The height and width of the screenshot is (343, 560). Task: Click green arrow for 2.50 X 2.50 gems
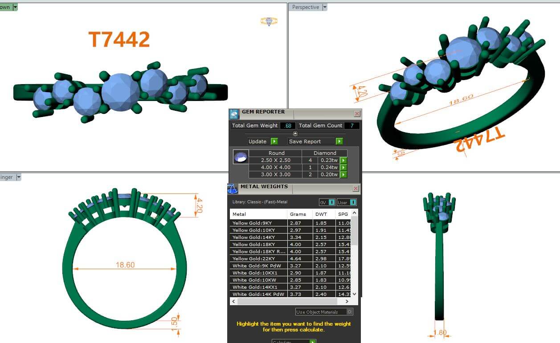343,161
